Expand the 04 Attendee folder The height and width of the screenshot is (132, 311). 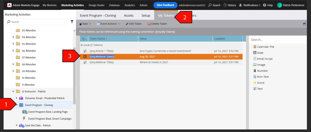coord(13,37)
